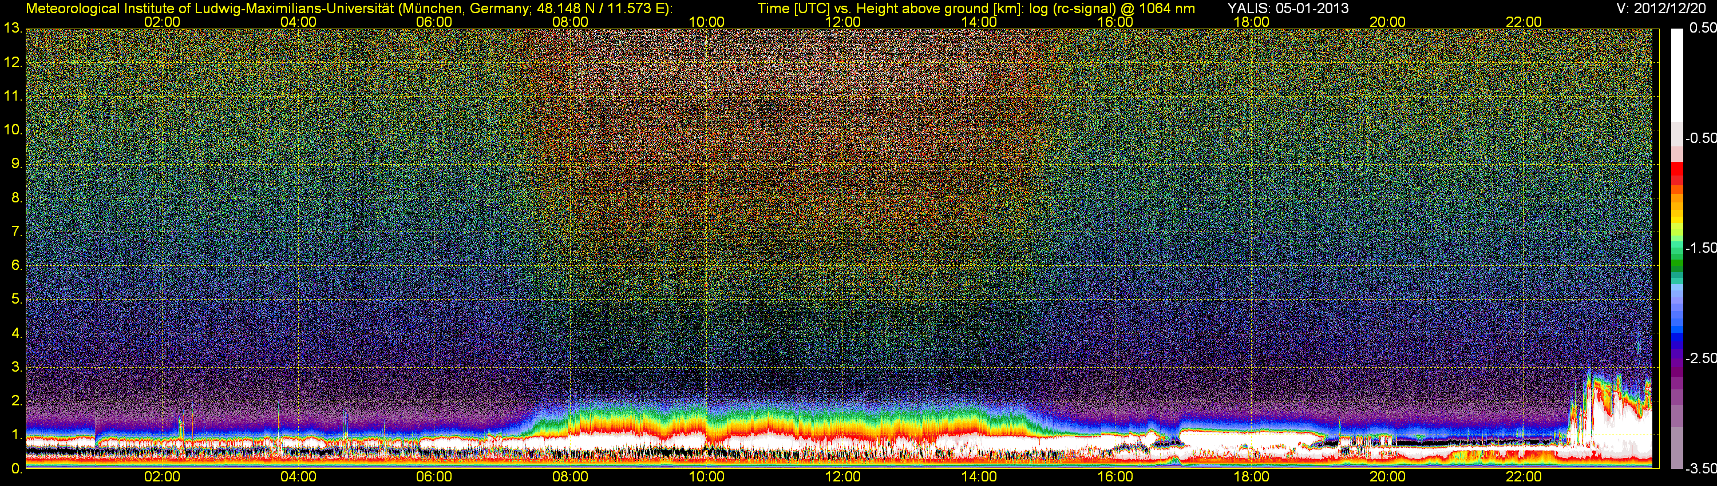Click the '4.' height axis label
Screen dimensions: 1717x486
click(x=17, y=333)
